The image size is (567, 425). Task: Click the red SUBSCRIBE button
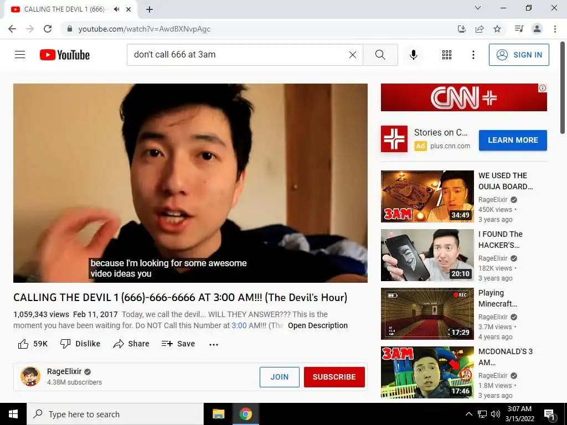[334, 377]
